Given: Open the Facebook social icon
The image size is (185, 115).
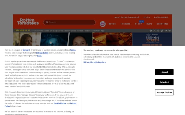Looking at the screenshot, I should coord(151,31).
